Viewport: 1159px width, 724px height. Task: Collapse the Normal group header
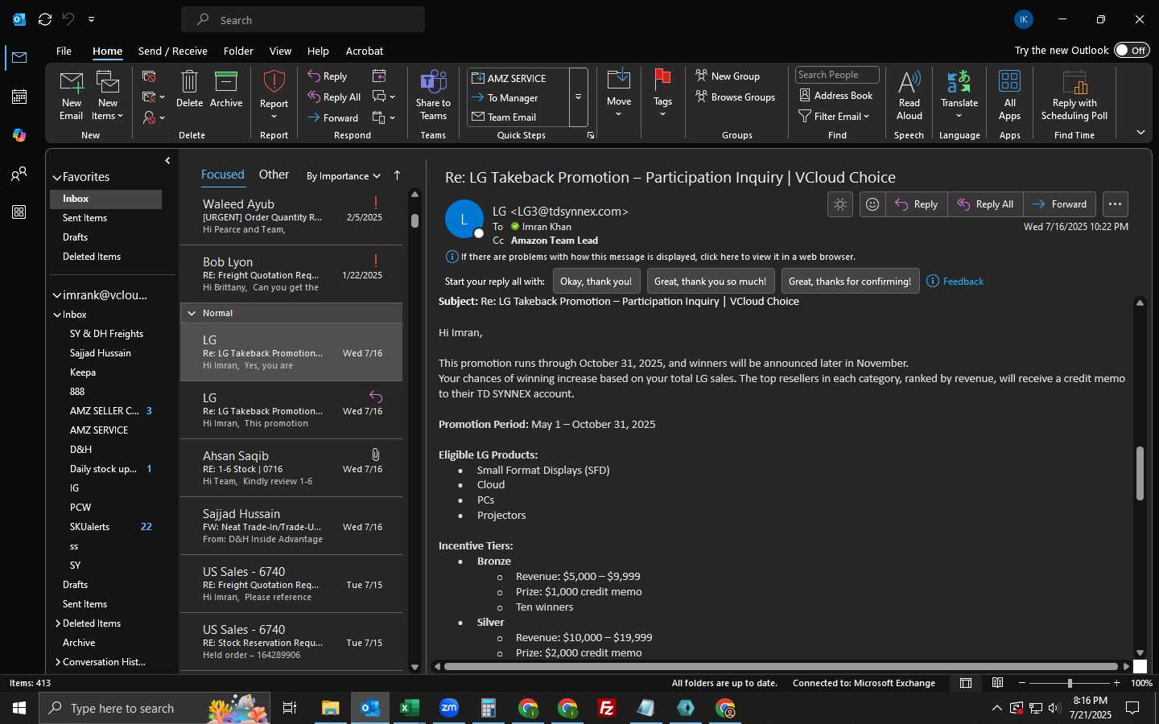pos(192,313)
